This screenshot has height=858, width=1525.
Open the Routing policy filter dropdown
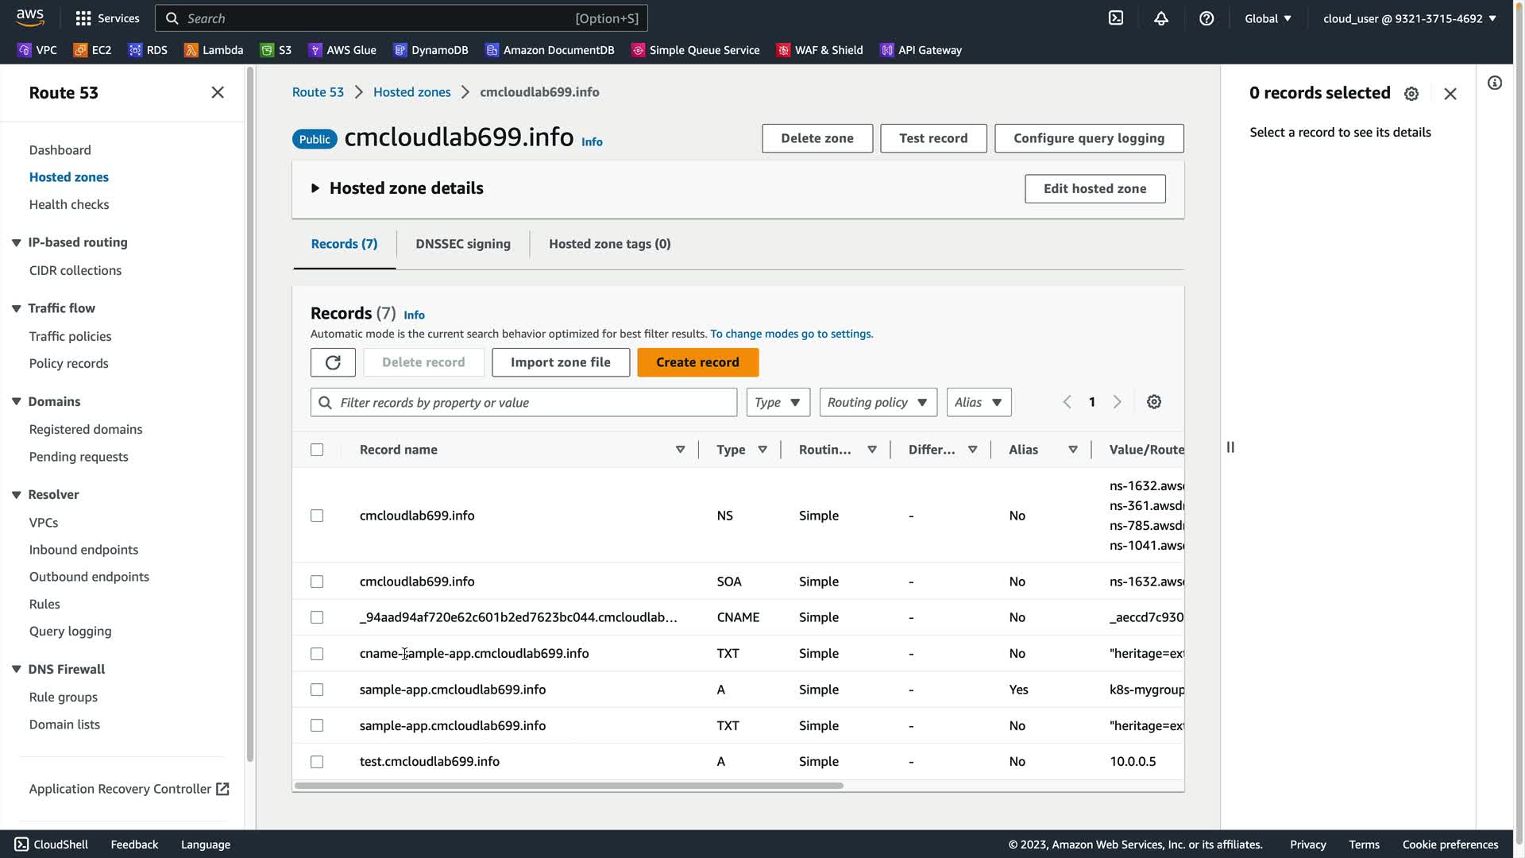878,402
